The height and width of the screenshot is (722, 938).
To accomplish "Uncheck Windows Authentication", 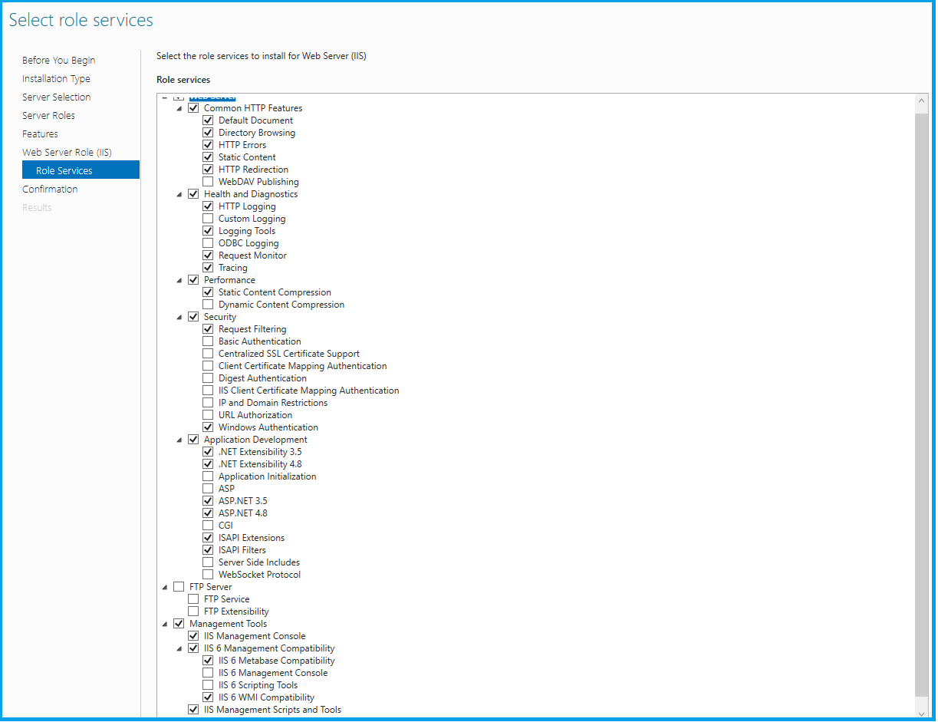I will pos(208,427).
